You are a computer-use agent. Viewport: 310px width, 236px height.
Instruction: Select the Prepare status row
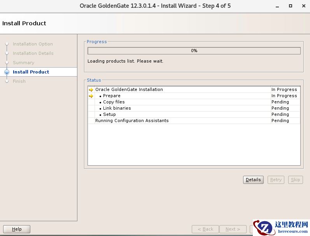tap(194, 96)
